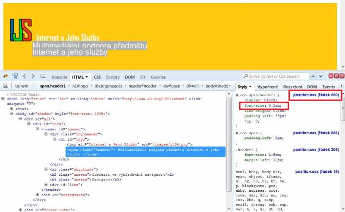The image size is (345, 212).
Task: Collapse the html root node
Action: tap(3, 99)
